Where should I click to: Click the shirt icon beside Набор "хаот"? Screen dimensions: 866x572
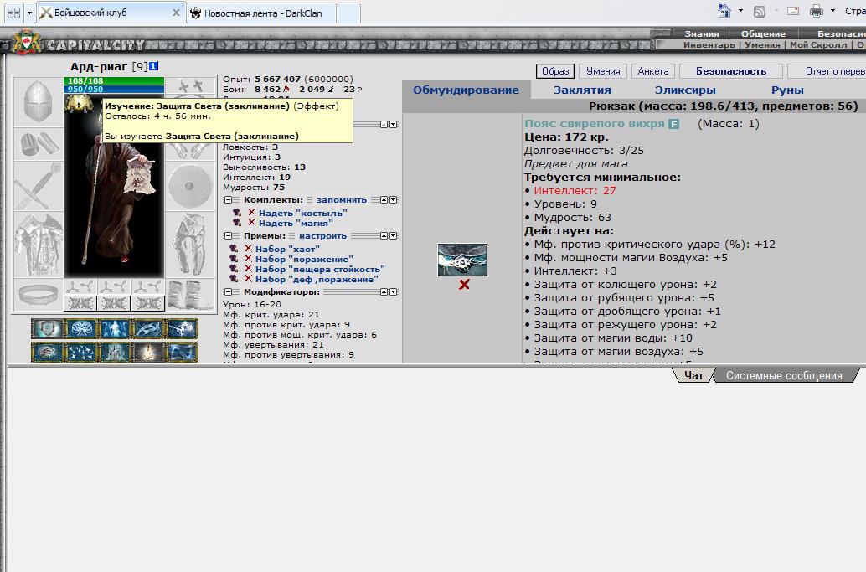point(234,249)
